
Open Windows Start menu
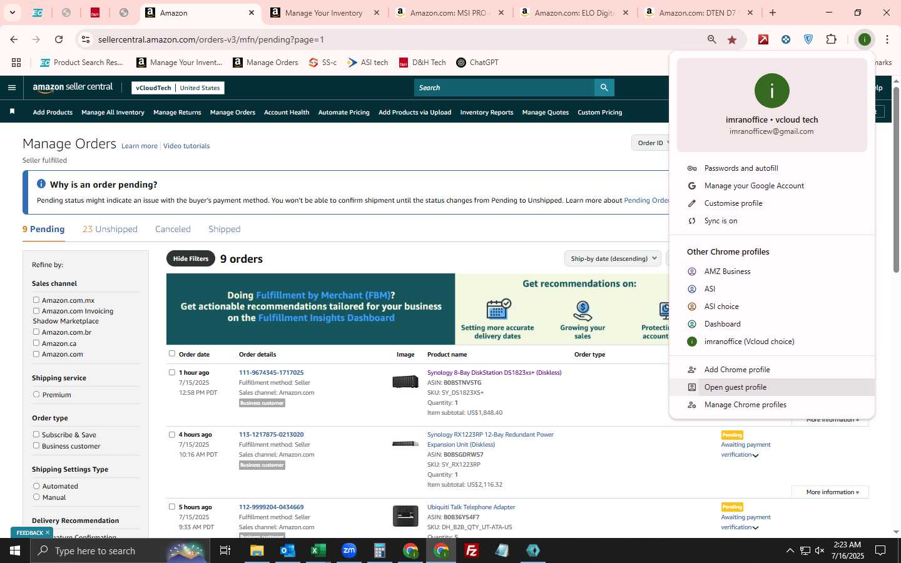click(x=15, y=550)
